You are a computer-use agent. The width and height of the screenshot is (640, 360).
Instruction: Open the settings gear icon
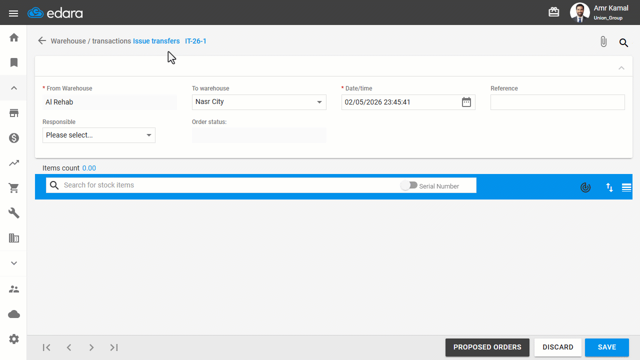pos(14,339)
